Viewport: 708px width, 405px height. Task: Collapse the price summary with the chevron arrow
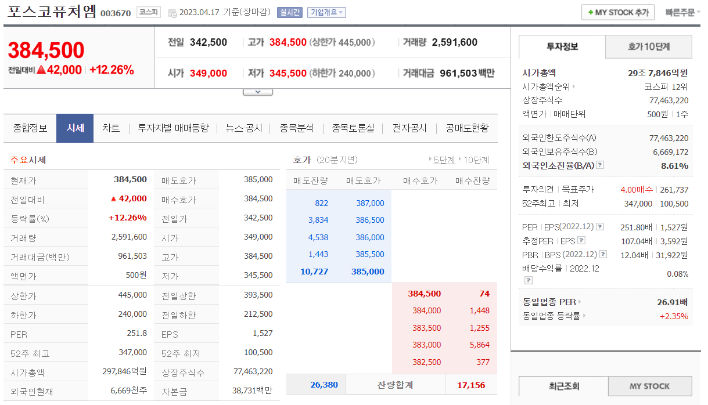click(x=257, y=91)
